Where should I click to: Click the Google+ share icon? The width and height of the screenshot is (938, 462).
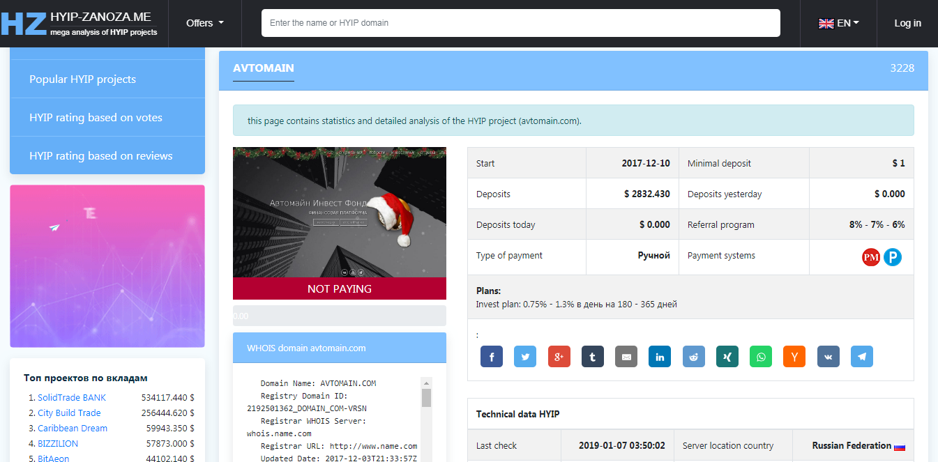(559, 357)
